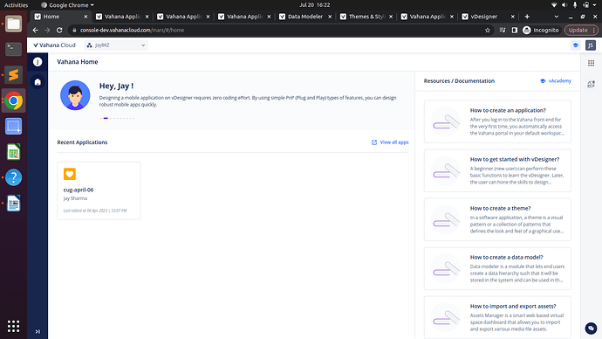
Task: Click the J profile circle in sidebar
Action: click(38, 62)
